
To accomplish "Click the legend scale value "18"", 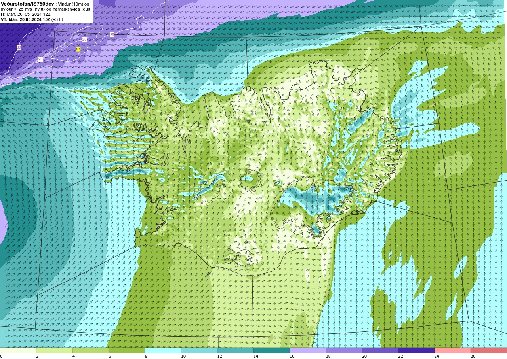I will [x=328, y=356].
